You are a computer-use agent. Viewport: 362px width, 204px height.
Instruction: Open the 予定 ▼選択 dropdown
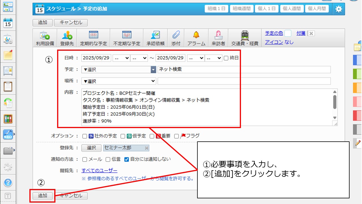(119, 70)
